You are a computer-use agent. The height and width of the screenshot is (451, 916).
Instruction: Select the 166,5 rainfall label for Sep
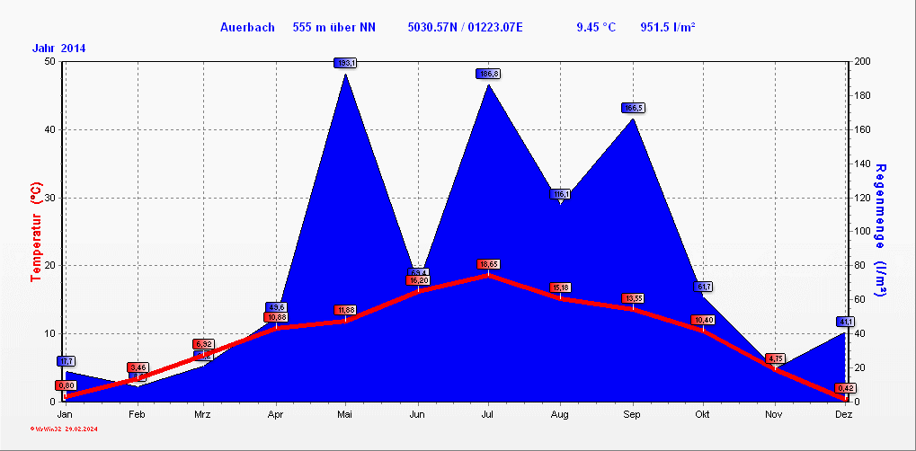coord(633,108)
